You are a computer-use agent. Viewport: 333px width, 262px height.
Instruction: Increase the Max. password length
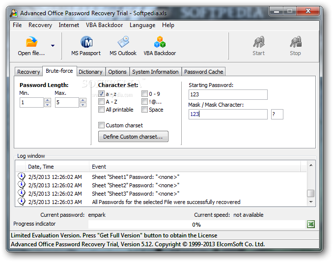pos(83,100)
